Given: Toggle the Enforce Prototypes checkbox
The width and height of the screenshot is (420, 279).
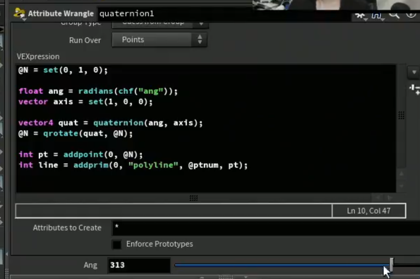Looking at the screenshot, I should (117, 244).
